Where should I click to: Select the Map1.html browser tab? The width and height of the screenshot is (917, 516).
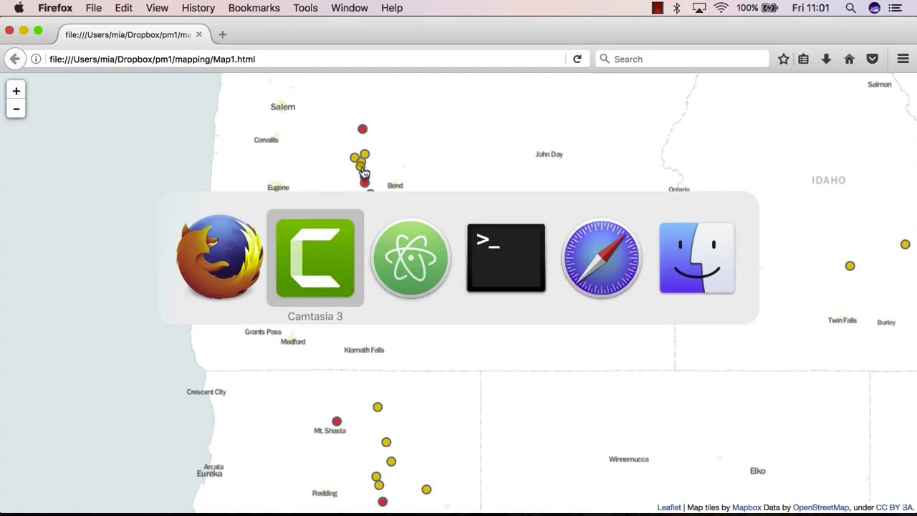(132, 34)
